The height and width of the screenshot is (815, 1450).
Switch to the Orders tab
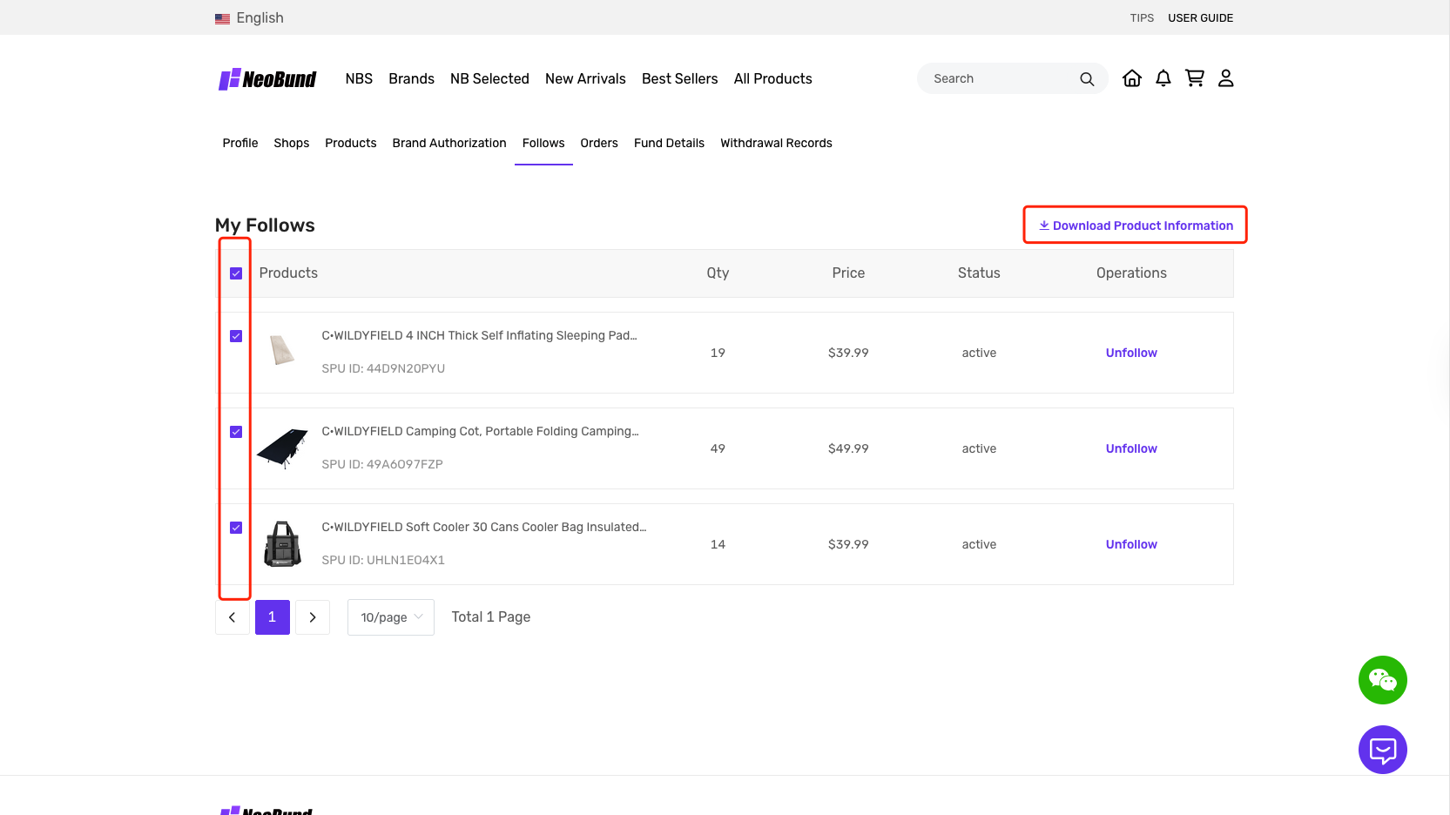[599, 143]
